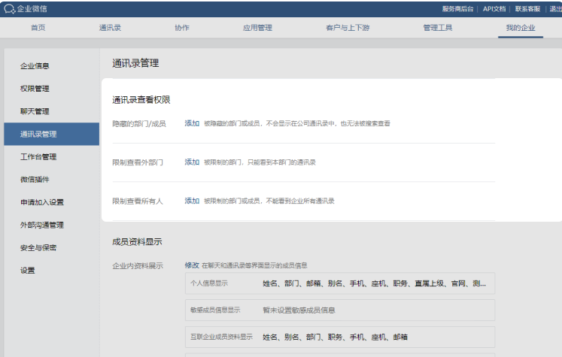Open 安全与保密 settings page

(x=38, y=247)
